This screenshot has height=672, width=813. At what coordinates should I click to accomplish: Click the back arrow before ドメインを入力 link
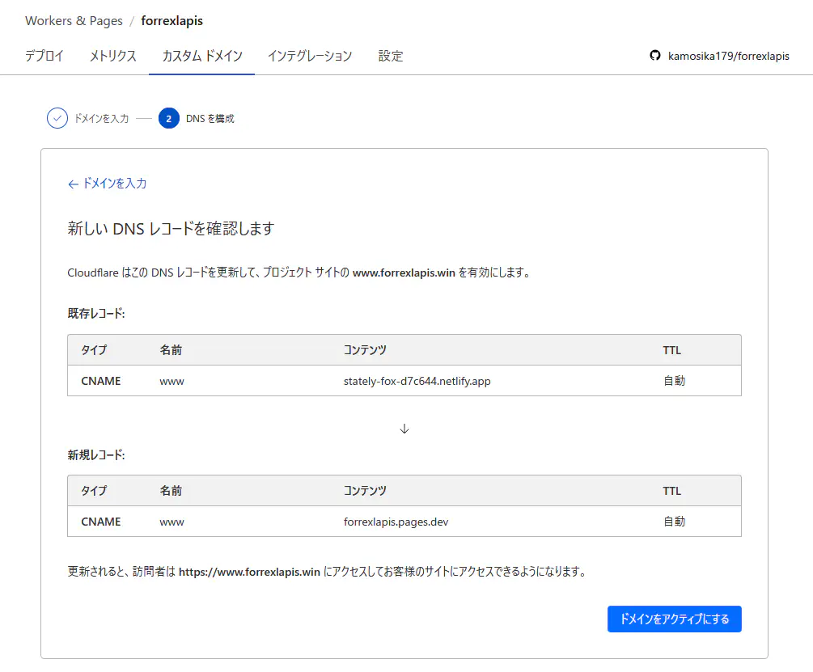click(73, 184)
